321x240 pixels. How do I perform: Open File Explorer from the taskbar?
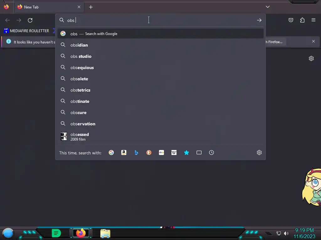[x=105, y=233]
